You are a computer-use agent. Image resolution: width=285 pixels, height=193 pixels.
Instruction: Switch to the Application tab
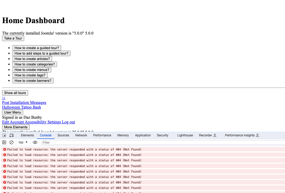[x=143, y=135]
